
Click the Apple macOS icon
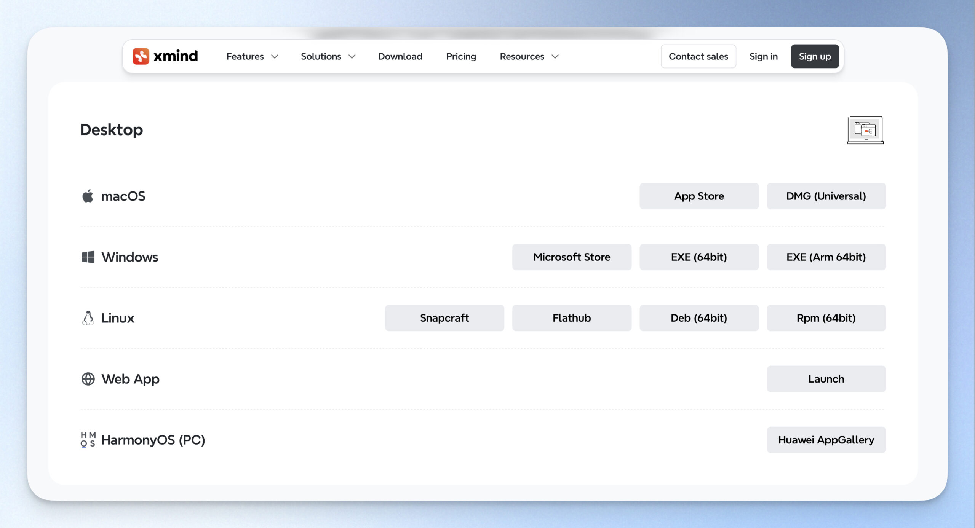pos(88,196)
